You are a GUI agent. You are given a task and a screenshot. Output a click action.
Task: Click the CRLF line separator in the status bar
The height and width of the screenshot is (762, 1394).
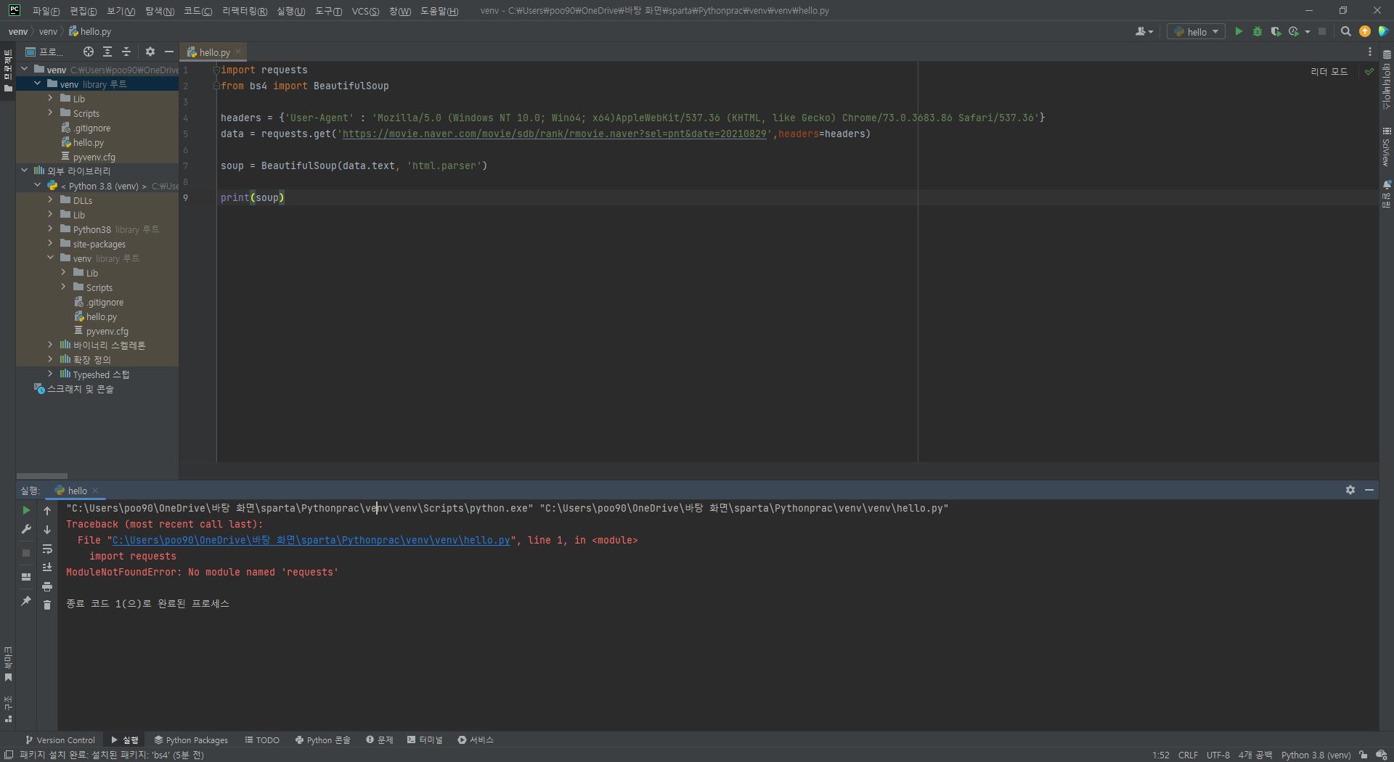[1188, 755]
